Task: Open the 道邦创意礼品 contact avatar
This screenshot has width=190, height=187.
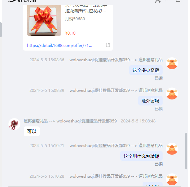Action: pos(14,124)
